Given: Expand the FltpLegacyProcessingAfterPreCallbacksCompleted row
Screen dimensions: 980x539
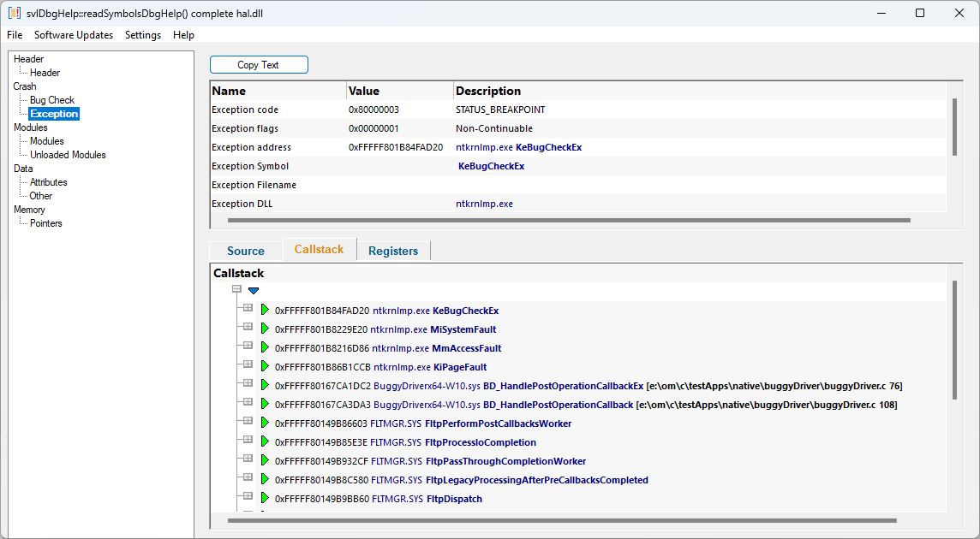Looking at the screenshot, I should point(248,477).
